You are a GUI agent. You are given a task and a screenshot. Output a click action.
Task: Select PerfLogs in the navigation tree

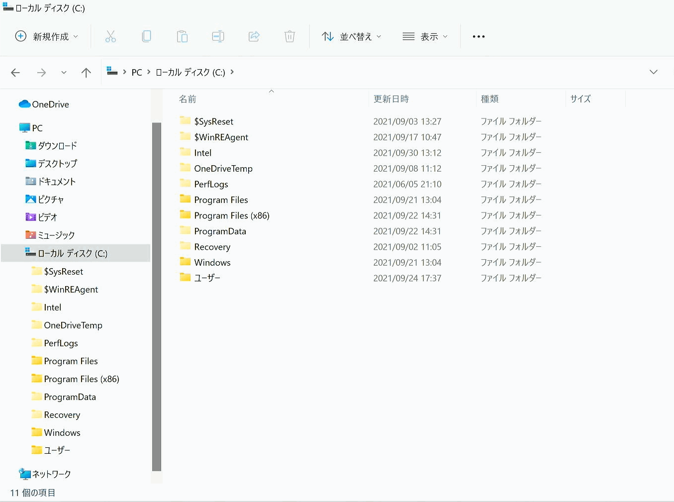point(55,343)
